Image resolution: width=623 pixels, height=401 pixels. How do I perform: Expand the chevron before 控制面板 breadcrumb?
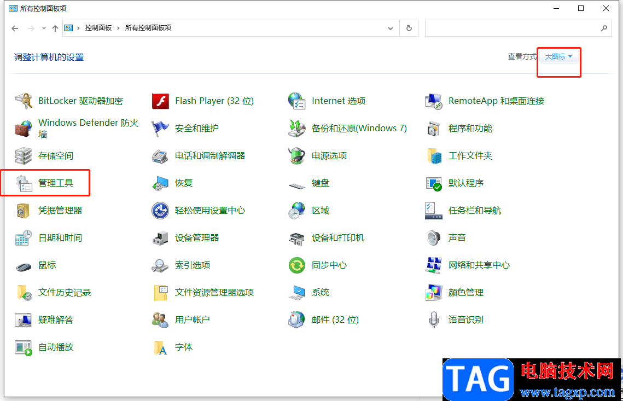tap(78, 28)
